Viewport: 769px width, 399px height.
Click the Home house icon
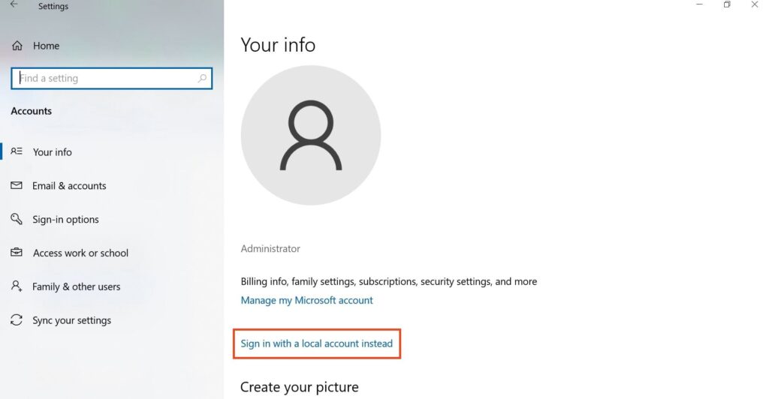pyautogui.click(x=17, y=46)
